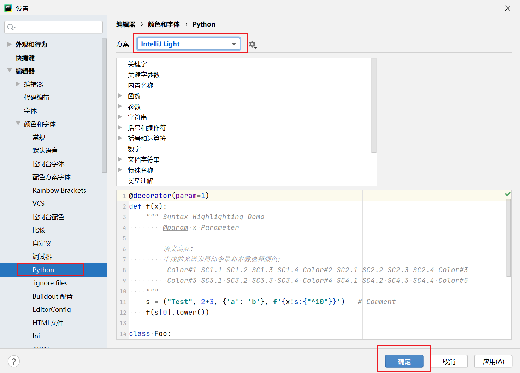
Task: Select 控制台字体 in the sidebar
Action: (48, 164)
